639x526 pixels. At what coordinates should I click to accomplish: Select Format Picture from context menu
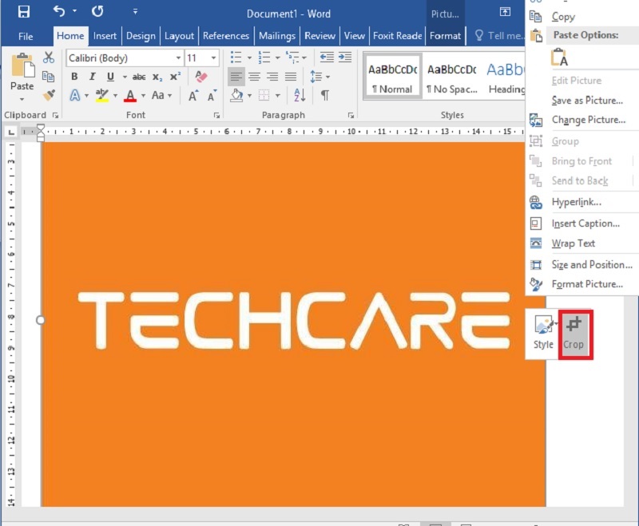[x=587, y=284]
